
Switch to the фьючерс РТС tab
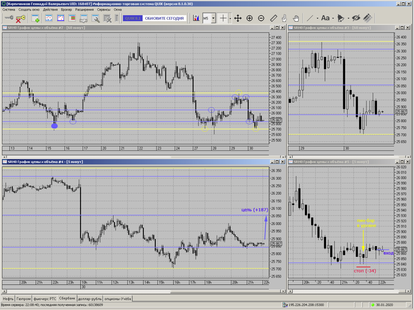coord(45,299)
